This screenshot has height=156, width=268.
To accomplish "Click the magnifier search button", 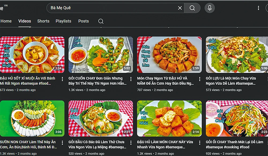I will click(x=192, y=8).
